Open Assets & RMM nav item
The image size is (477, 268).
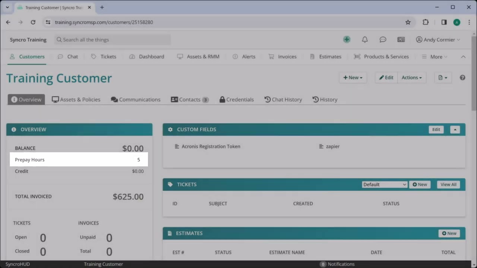[x=198, y=57]
